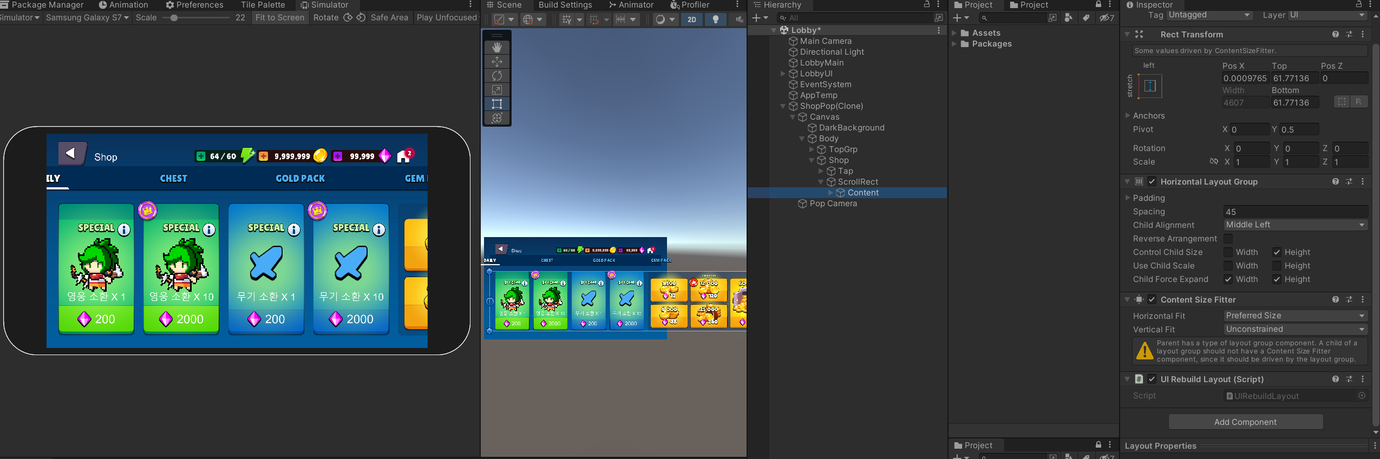This screenshot has height=459, width=1380.
Task: Select the Rotate tool in Scene toolbar
Action: click(x=496, y=76)
